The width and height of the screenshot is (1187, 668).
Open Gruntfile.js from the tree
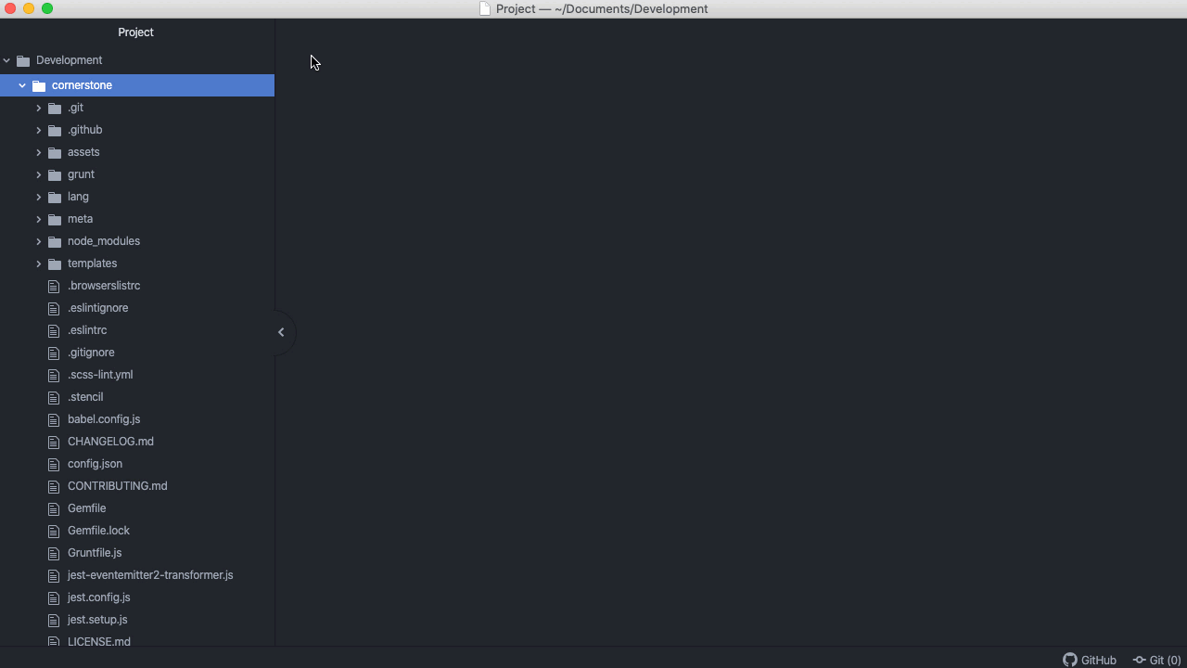click(x=95, y=552)
